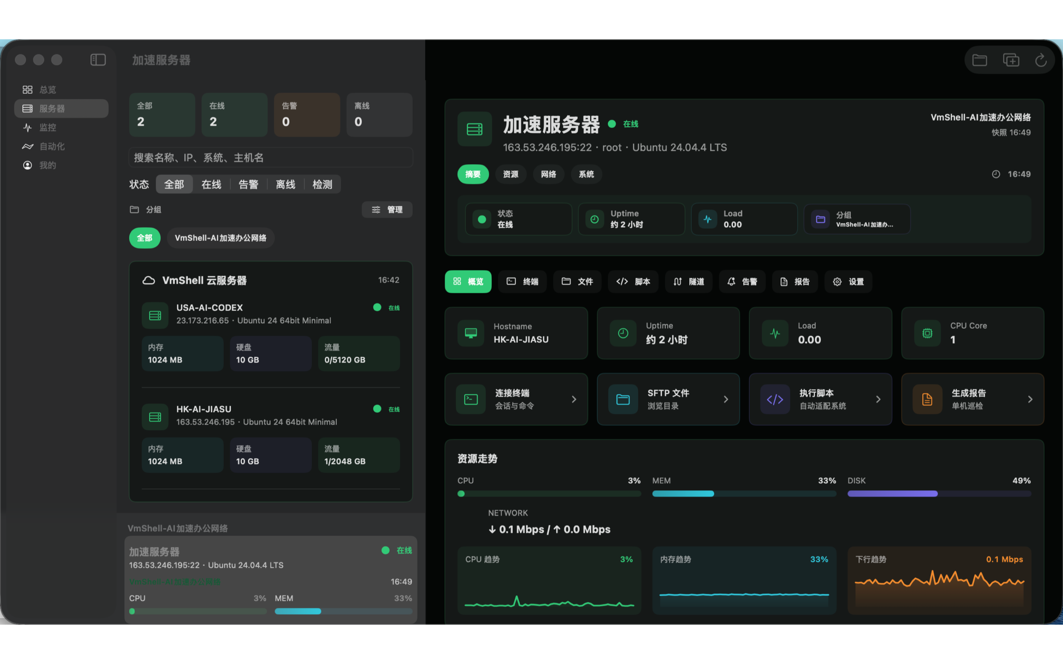The image size is (1063, 664).
Task: Click the 执行脚本 code icon
Action: click(x=775, y=399)
